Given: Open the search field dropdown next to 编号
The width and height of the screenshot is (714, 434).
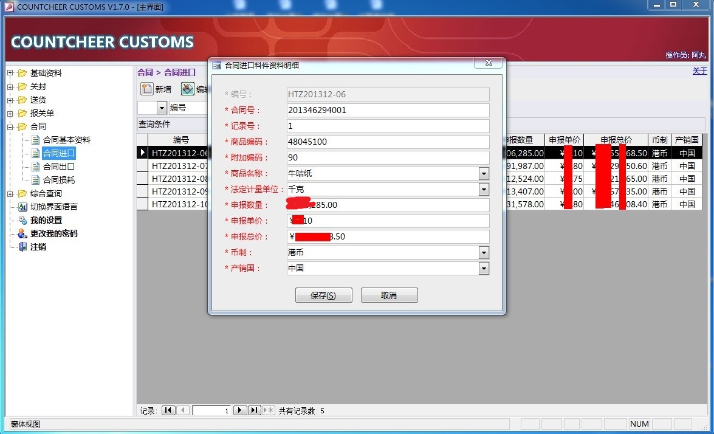Looking at the screenshot, I should pyautogui.click(x=162, y=108).
